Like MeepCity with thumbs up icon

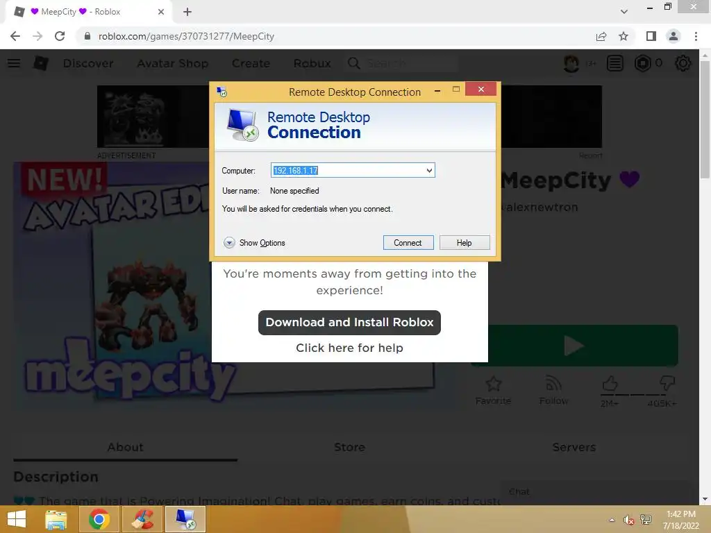(x=610, y=384)
